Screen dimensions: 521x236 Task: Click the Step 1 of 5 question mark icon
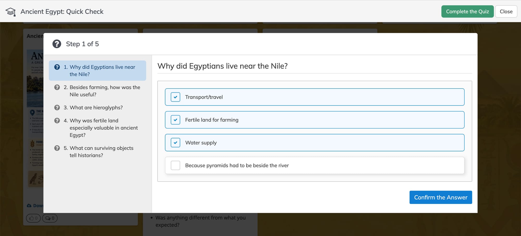[57, 44]
